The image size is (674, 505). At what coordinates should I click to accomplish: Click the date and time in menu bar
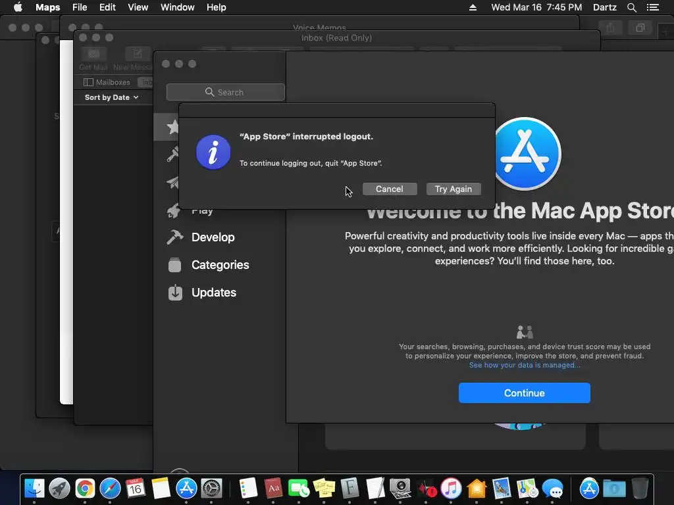pyautogui.click(x=536, y=7)
